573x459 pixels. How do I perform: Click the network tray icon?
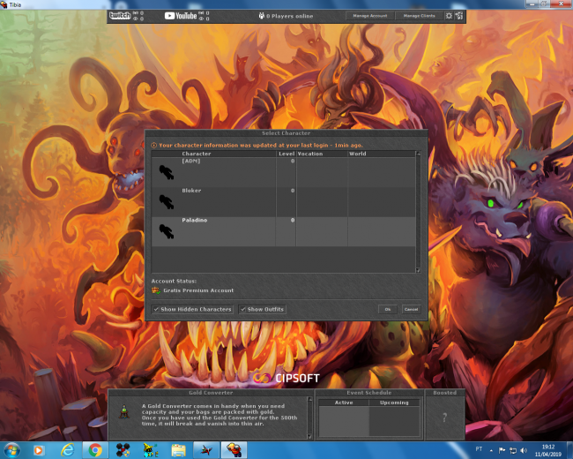coord(513,450)
